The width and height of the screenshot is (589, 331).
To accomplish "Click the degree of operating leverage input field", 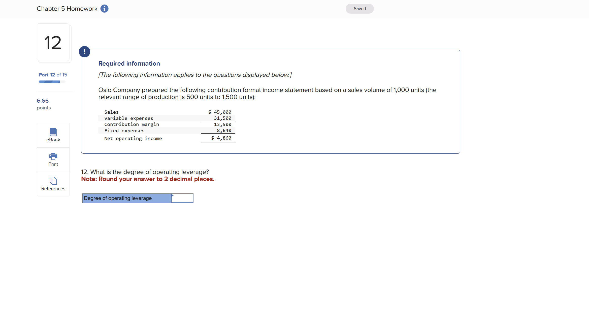I will (182, 198).
